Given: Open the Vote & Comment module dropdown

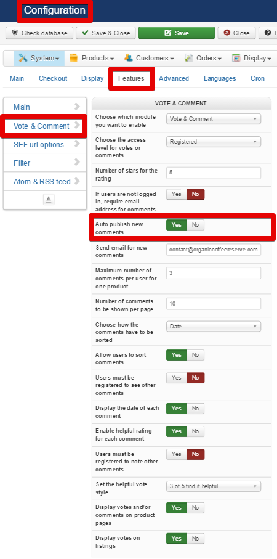Looking at the screenshot, I should 214,119.
